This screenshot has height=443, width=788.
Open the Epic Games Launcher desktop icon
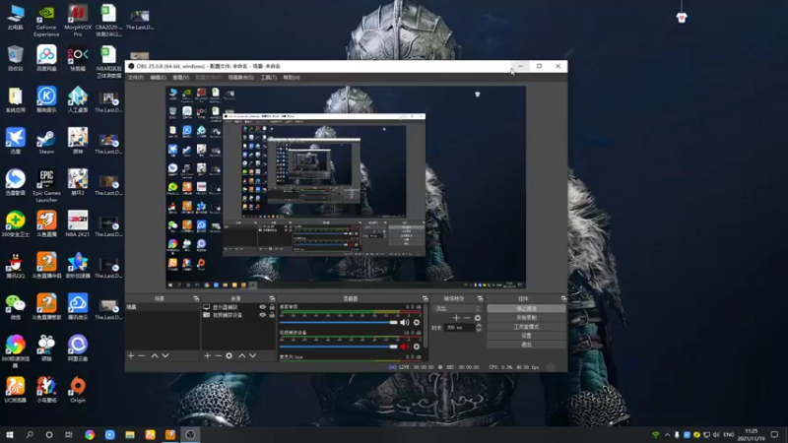tap(46, 185)
